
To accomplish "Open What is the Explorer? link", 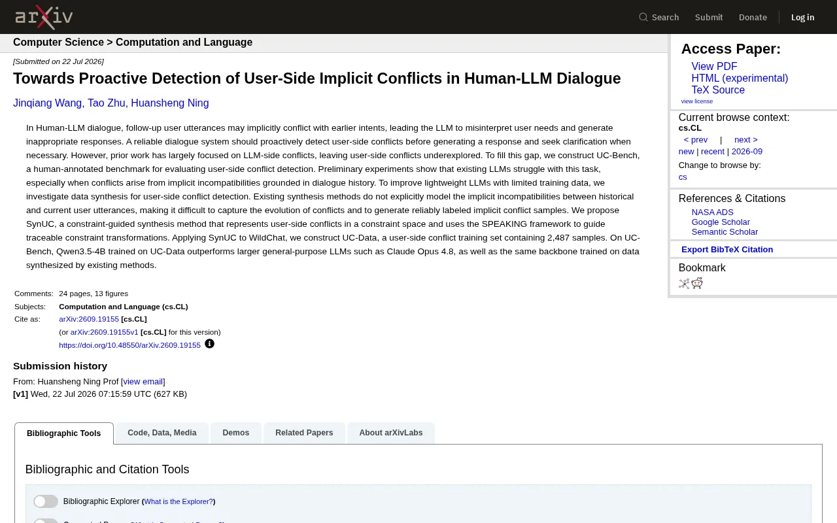I will pyautogui.click(x=179, y=501).
